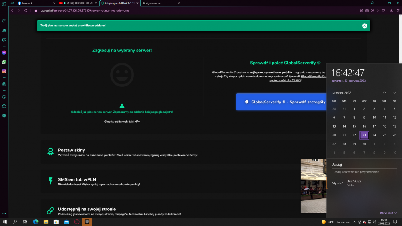Open Twitch panel in the sidebar

coord(4,40)
